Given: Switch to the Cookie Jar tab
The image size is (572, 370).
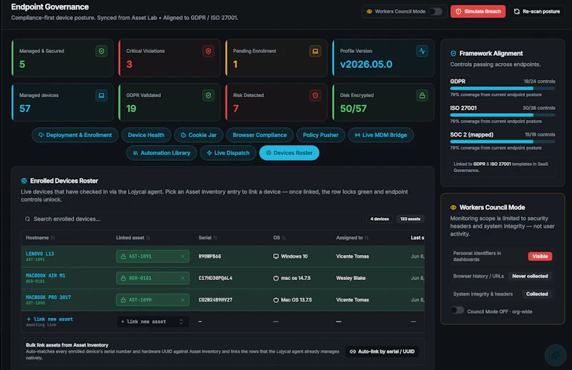Looking at the screenshot, I should pyautogui.click(x=199, y=135).
